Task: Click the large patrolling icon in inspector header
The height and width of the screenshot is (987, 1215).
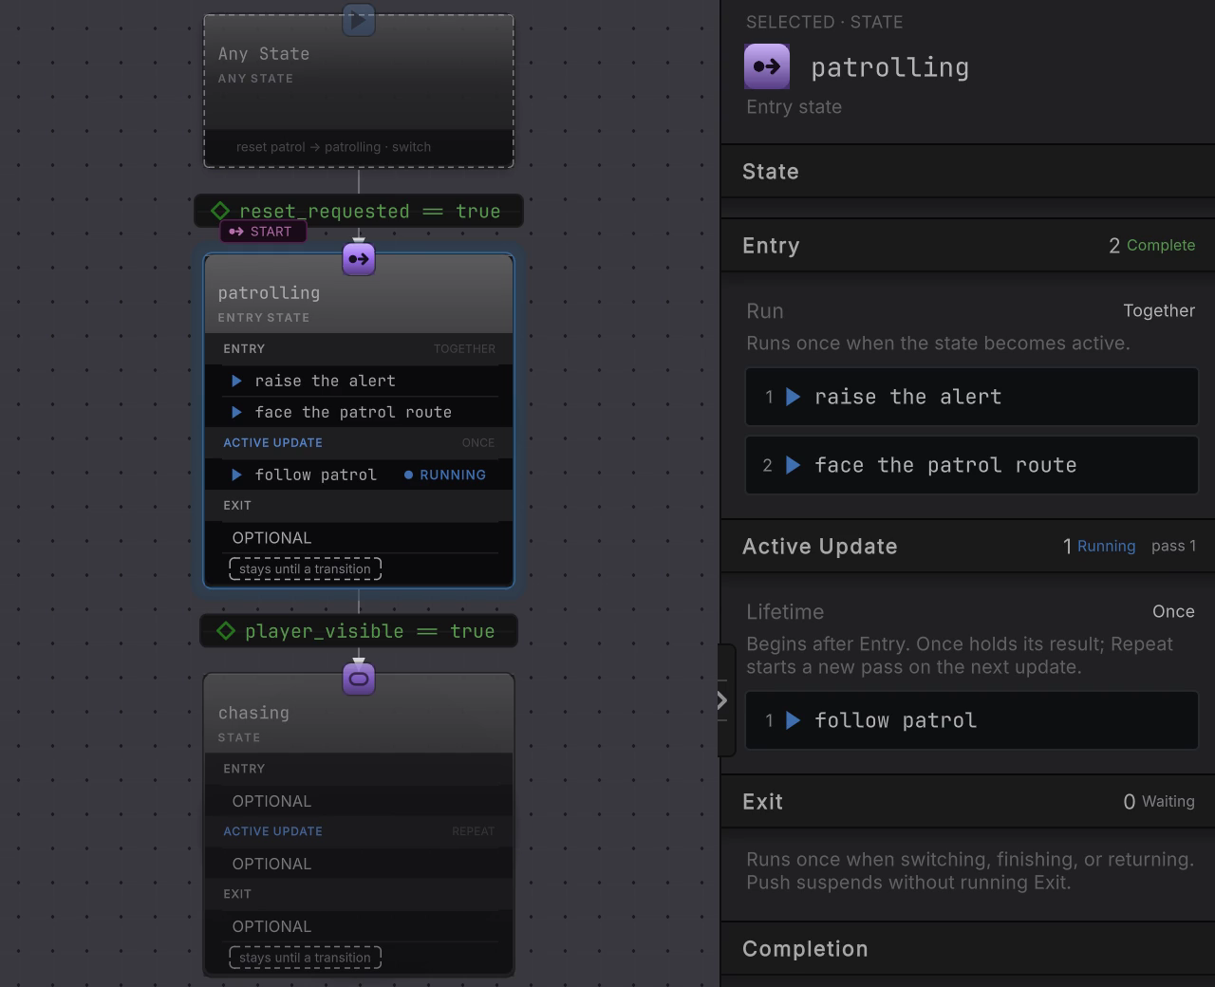Action: 767,66
